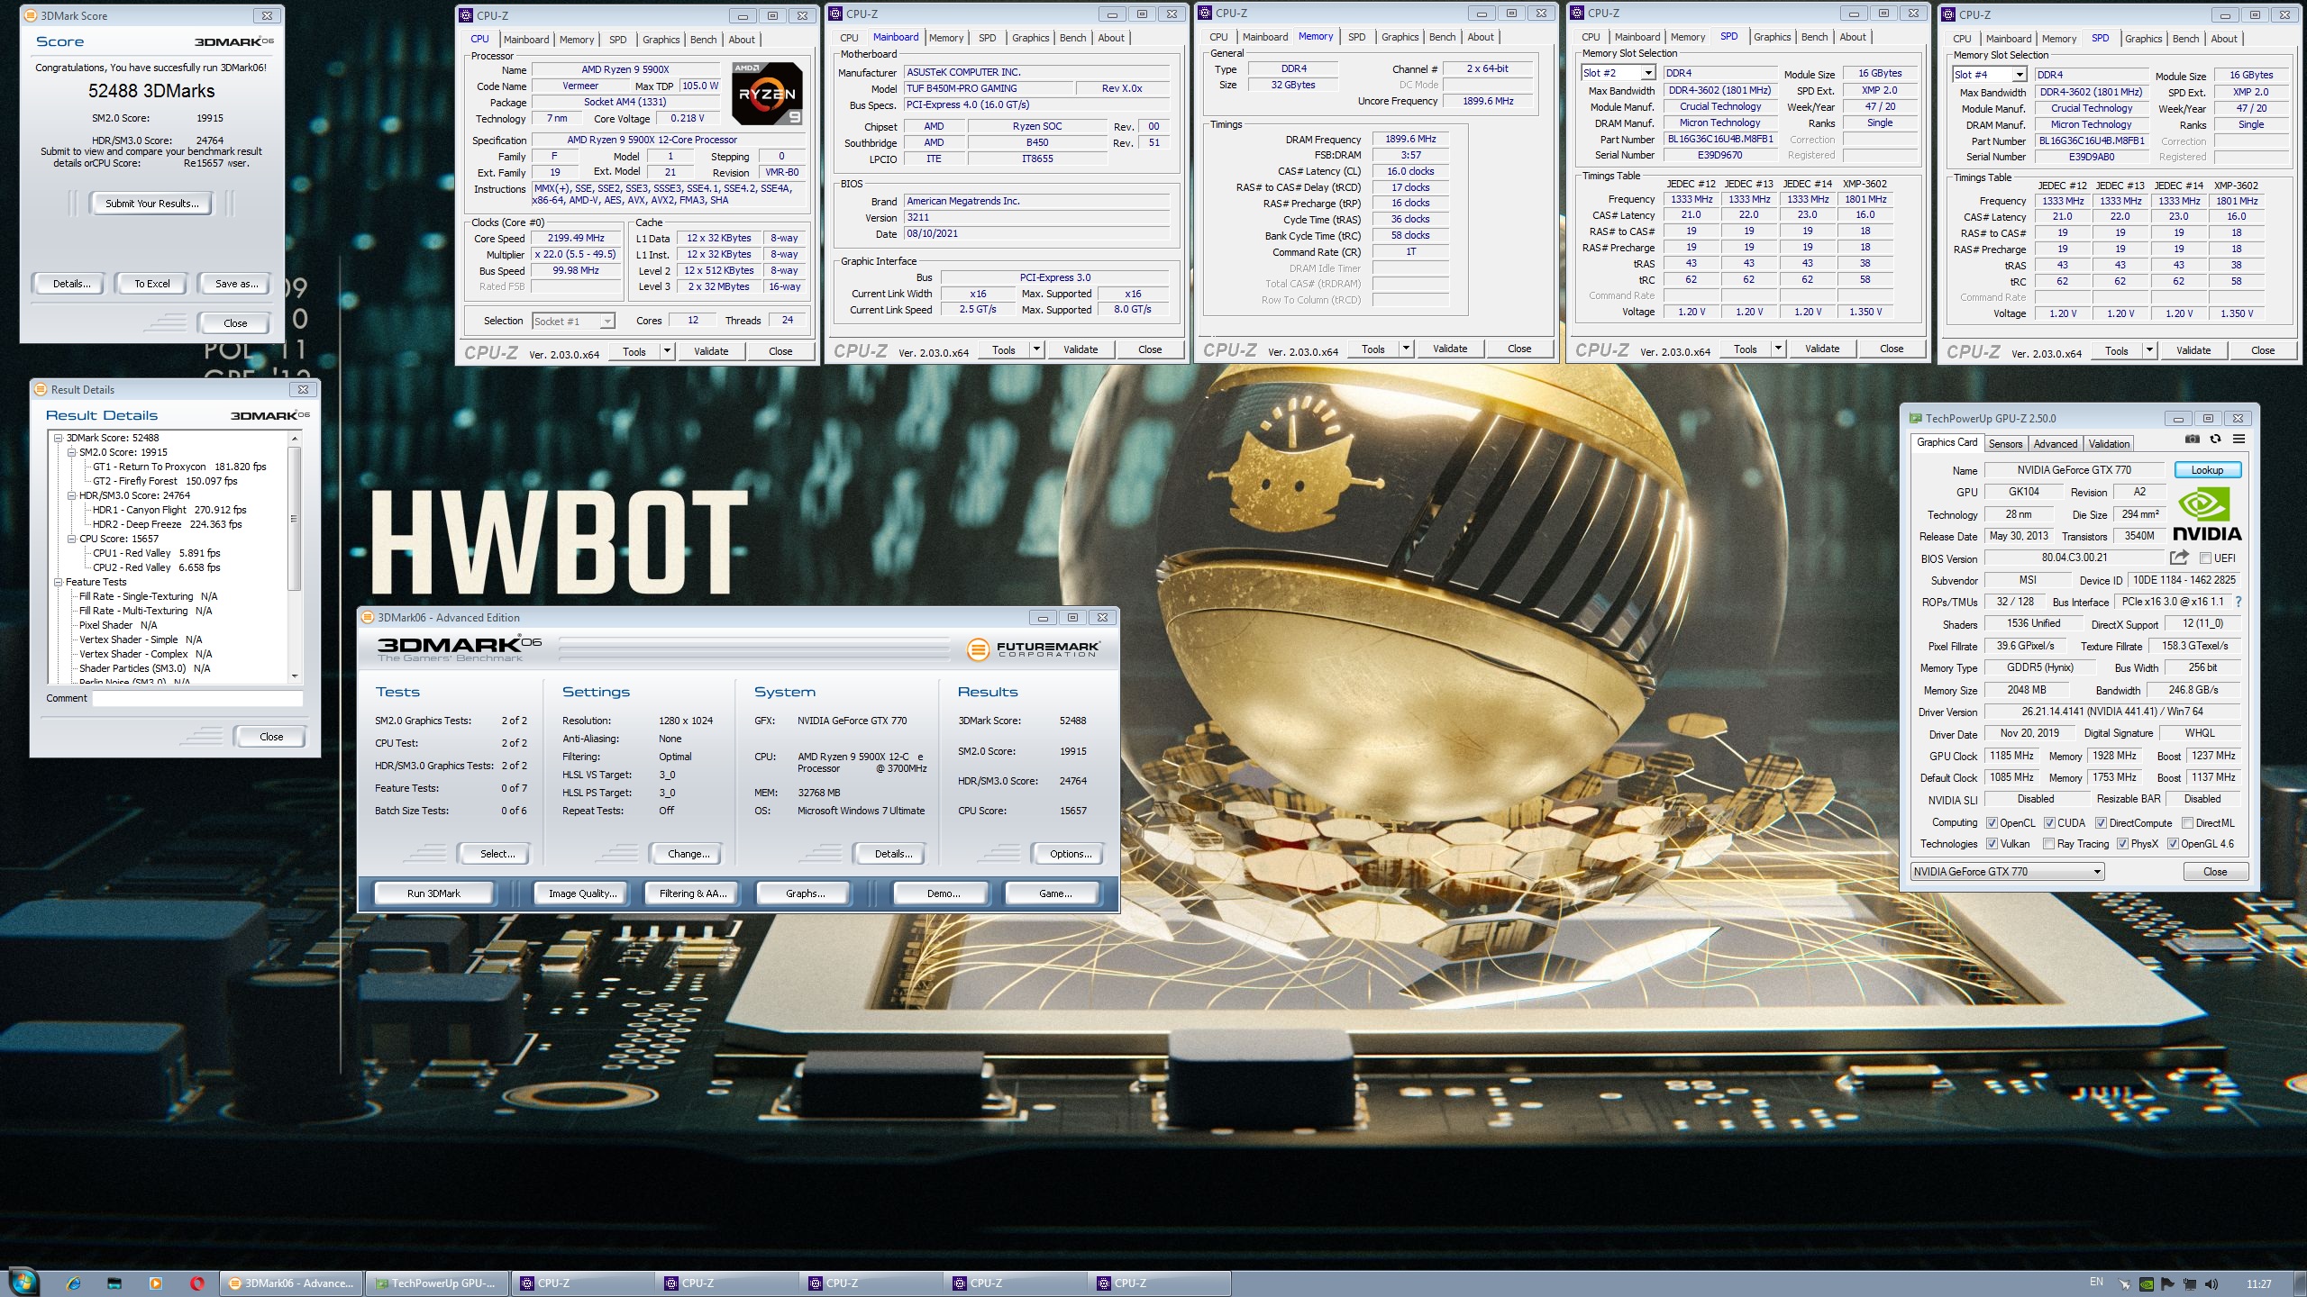2307x1297 pixels.
Task: Launch Opera browser from the taskbar
Action: pos(197,1283)
